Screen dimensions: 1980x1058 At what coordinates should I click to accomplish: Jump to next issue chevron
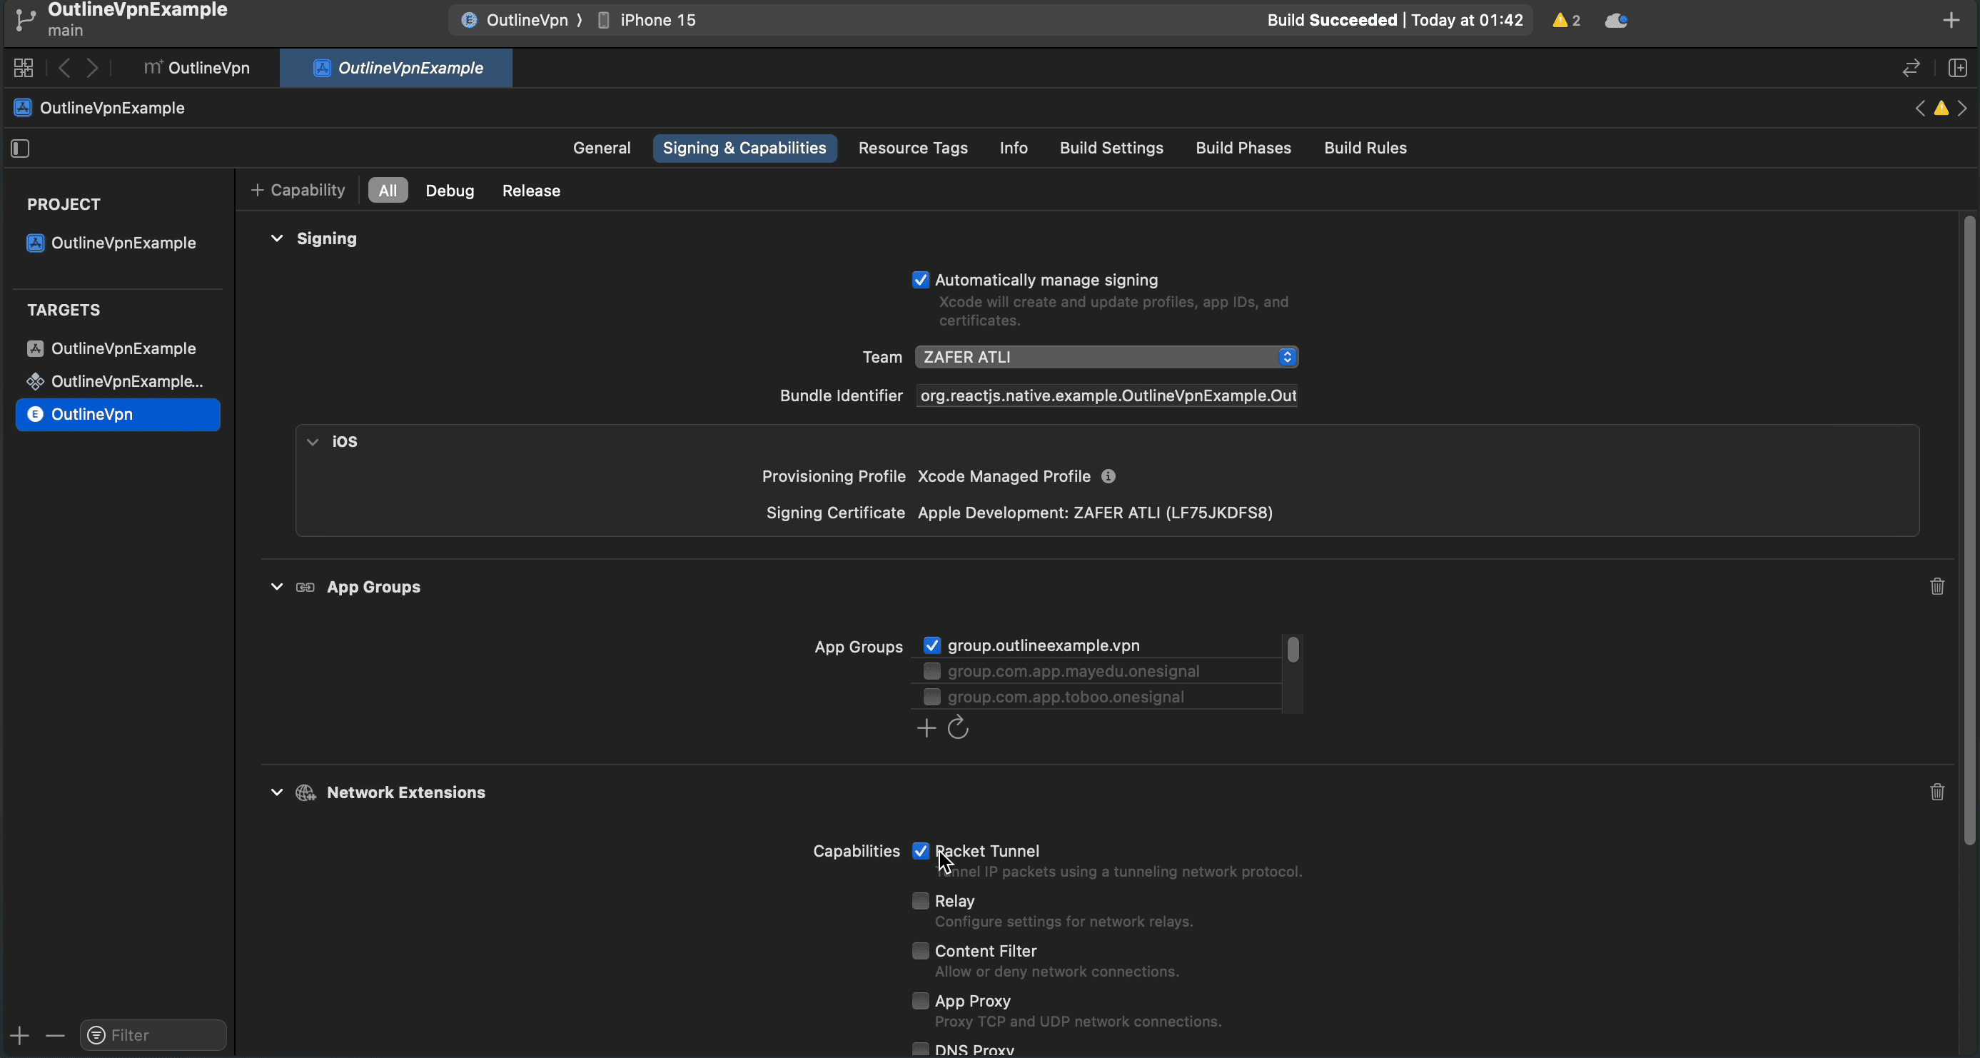point(1962,108)
